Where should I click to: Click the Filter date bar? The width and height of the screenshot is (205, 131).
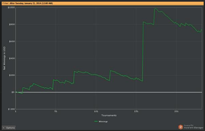[103, 3]
